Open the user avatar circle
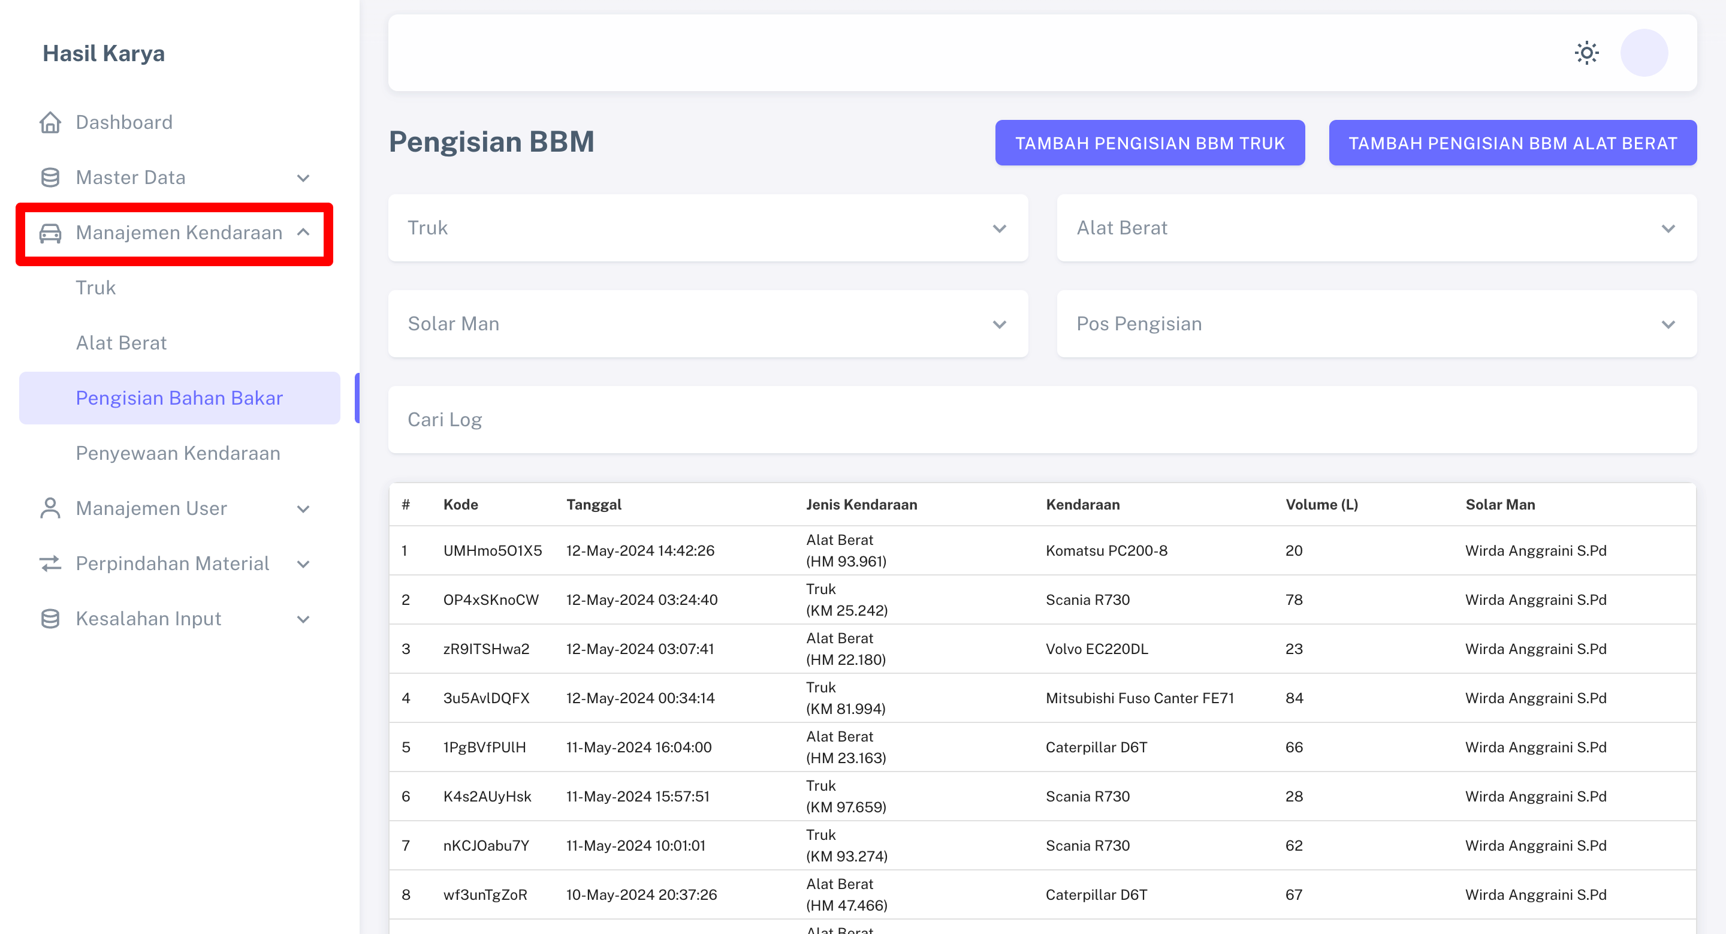 pyautogui.click(x=1643, y=53)
